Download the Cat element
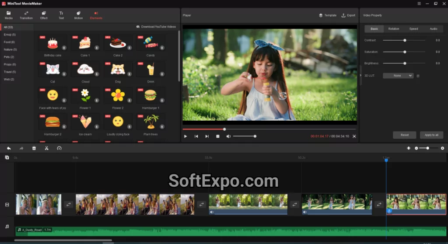The image size is (448, 244). (x=64, y=74)
